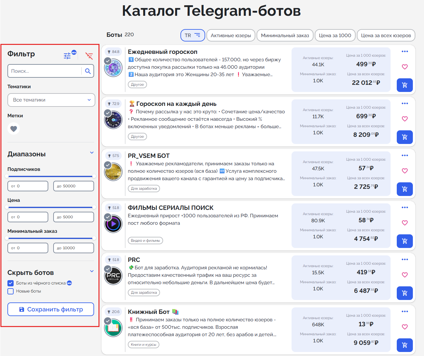Sort by Активные юзеры

[x=231, y=35]
